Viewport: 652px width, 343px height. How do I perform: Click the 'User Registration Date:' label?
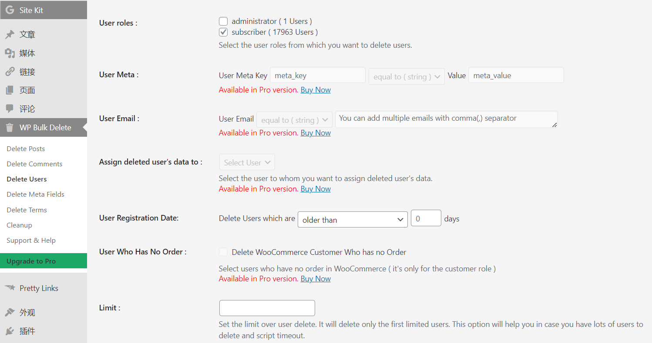[139, 218]
